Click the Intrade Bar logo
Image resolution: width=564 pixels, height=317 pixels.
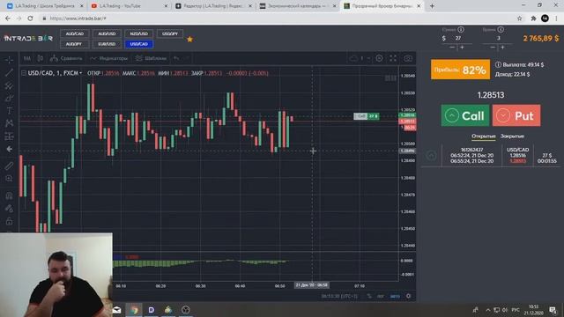click(28, 38)
